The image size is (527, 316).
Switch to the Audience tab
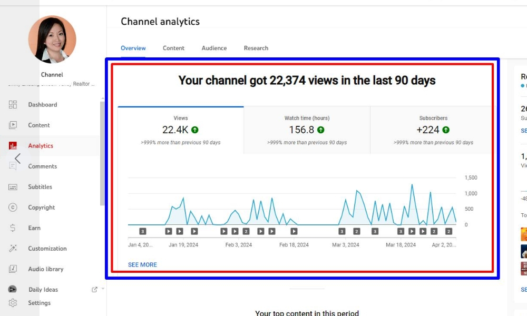click(214, 48)
